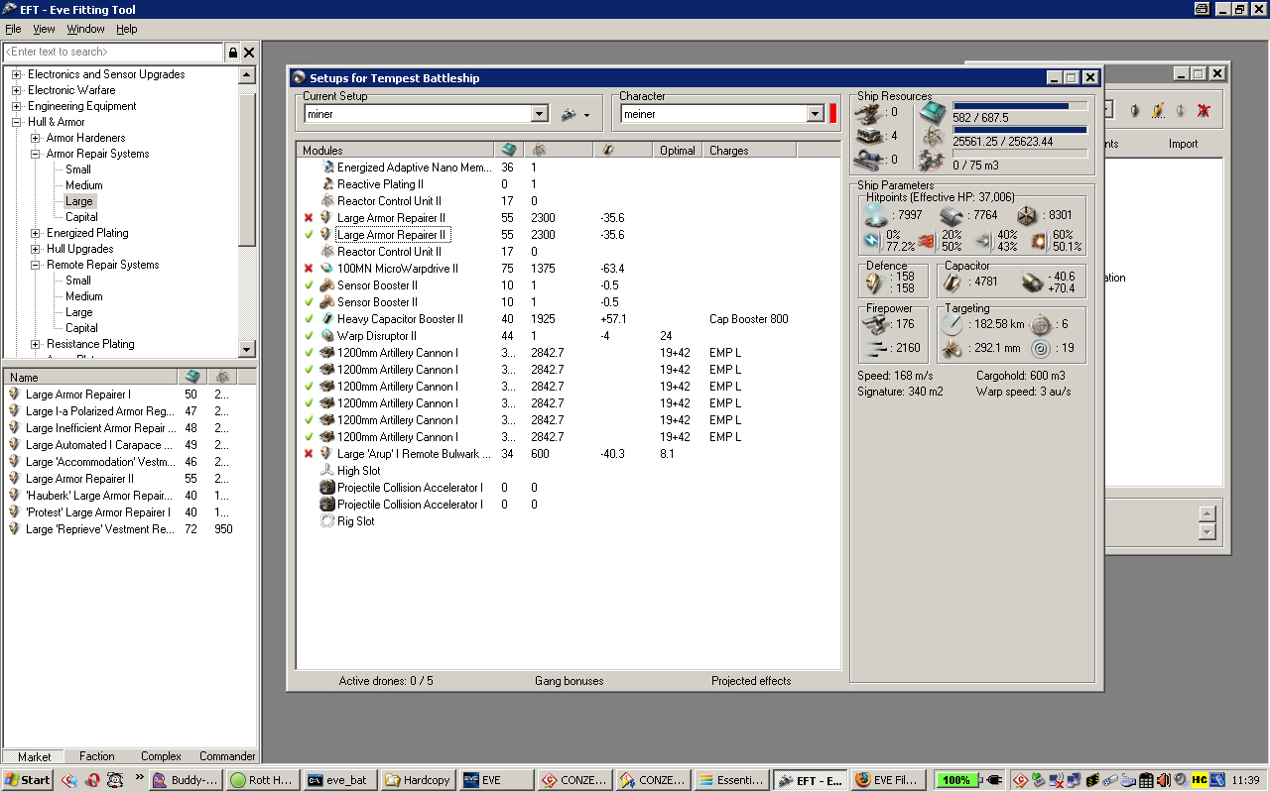The width and height of the screenshot is (1270, 793).
Task: Collapse the Armor Repair Systems node
Action: 36,154
